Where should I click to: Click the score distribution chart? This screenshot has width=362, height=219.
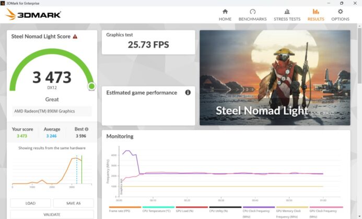(52, 171)
